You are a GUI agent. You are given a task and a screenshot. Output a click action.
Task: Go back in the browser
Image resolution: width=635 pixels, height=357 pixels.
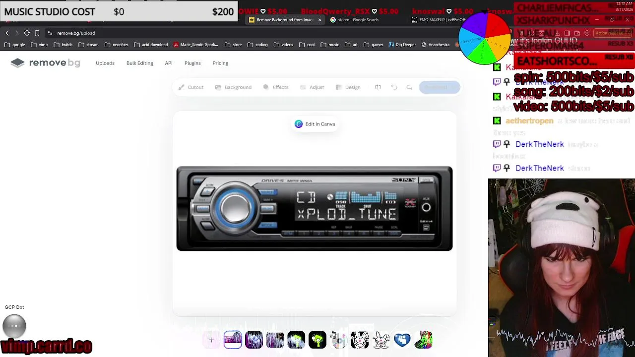[x=7, y=33]
